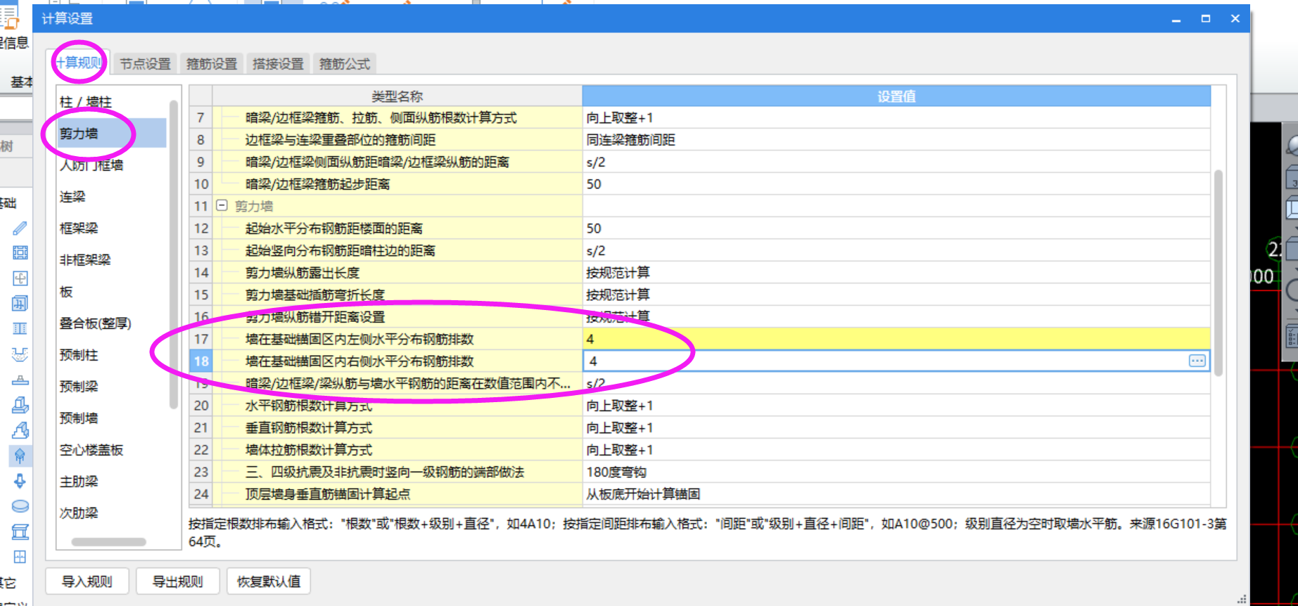Select the highlighted 桩承台 icon in sidebar
This screenshot has height=606, width=1298.
[x=20, y=456]
